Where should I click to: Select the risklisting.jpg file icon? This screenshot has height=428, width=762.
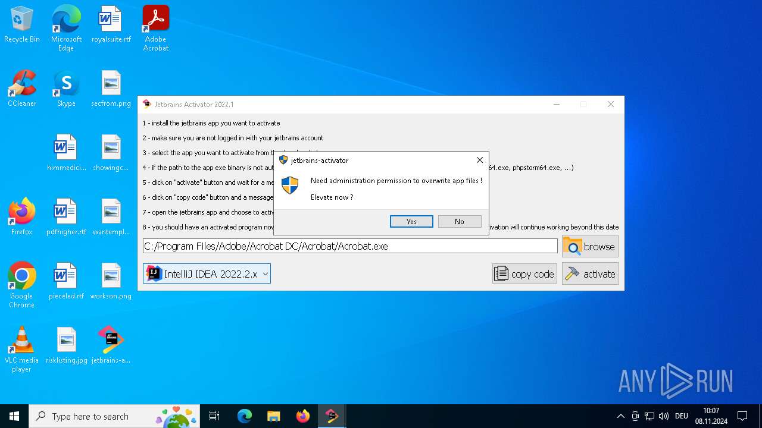point(66,346)
